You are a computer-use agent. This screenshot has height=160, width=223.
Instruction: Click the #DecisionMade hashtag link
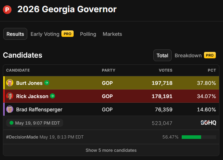(x=22, y=137)
